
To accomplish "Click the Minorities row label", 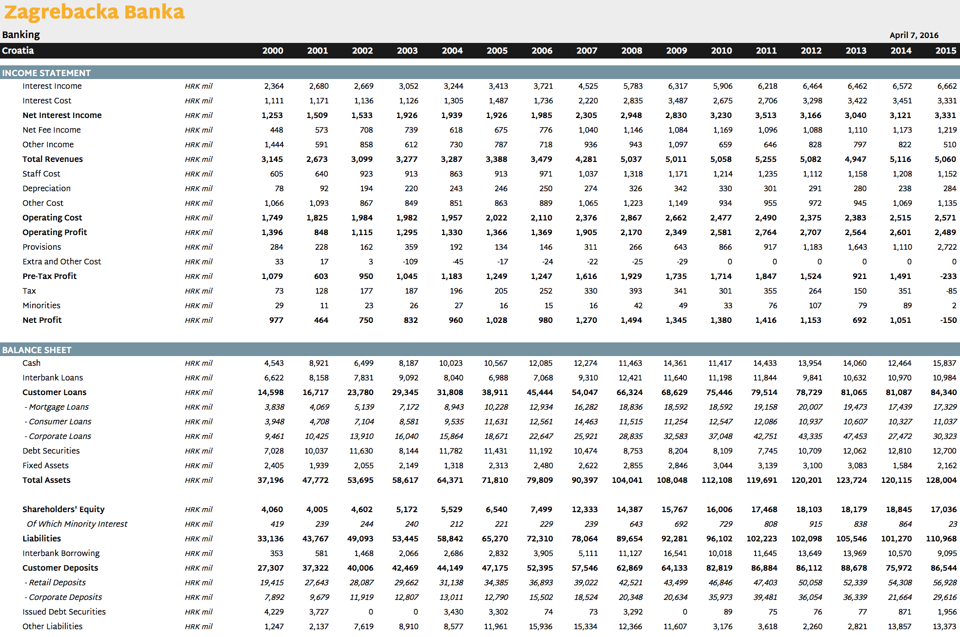I will coord(41,306).
